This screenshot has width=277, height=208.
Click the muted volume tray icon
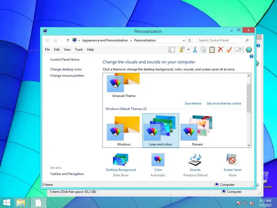coord(252,203)
